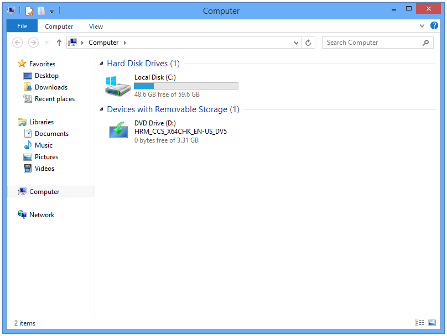Click the Downloads folder icon
The height and width of the screenshot is (336, 447).
(x=28, y=87)
